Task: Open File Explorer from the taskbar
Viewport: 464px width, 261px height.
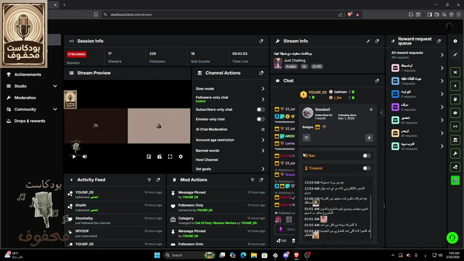Action: (254, 255)
